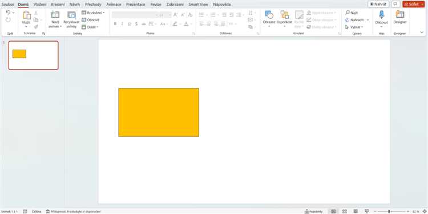Switch to Slide Sorter view icon
The width and height of the screenshot is (428, 214).
point(345,212)
